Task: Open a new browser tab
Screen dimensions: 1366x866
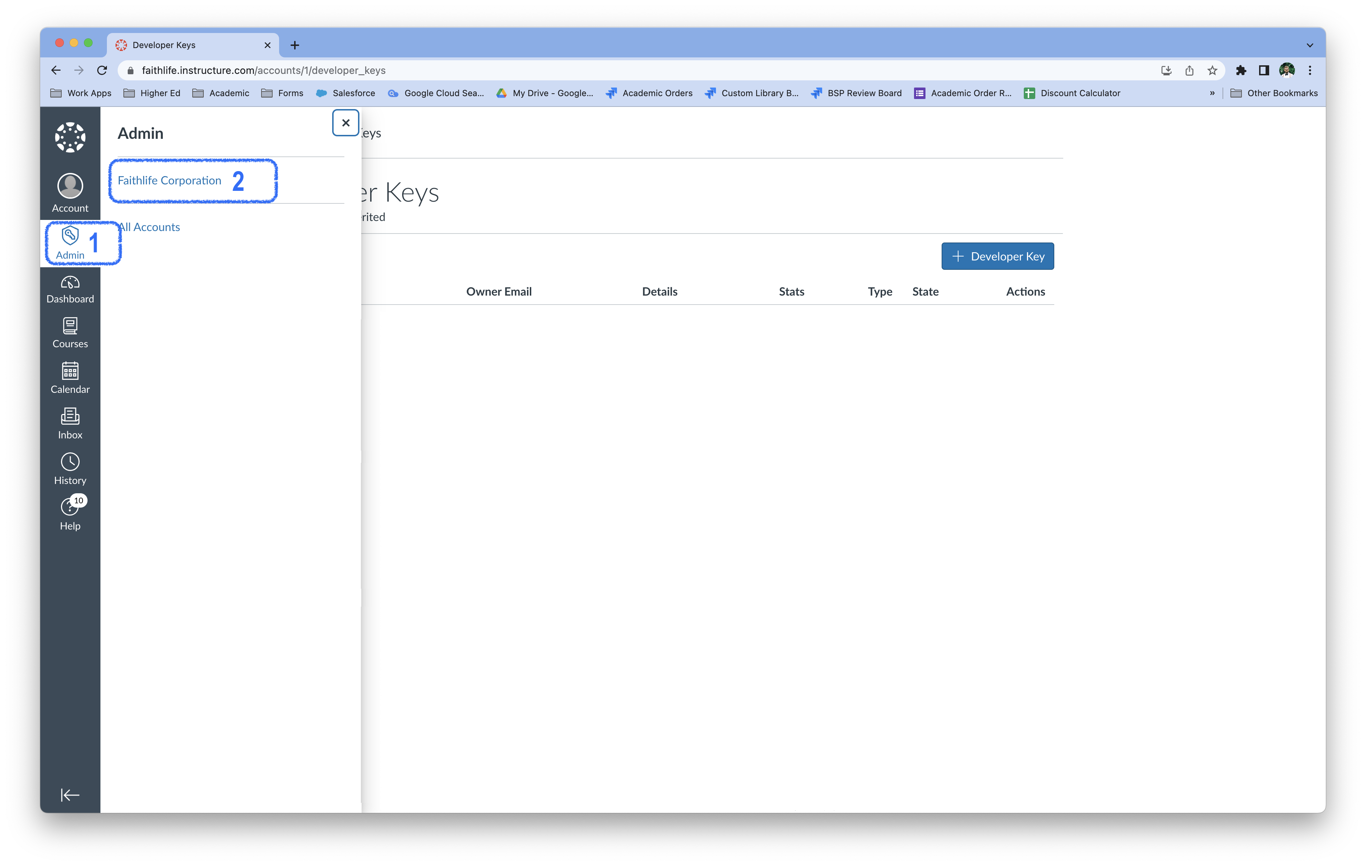Action: pyautogui.click(x=295, y=45)
